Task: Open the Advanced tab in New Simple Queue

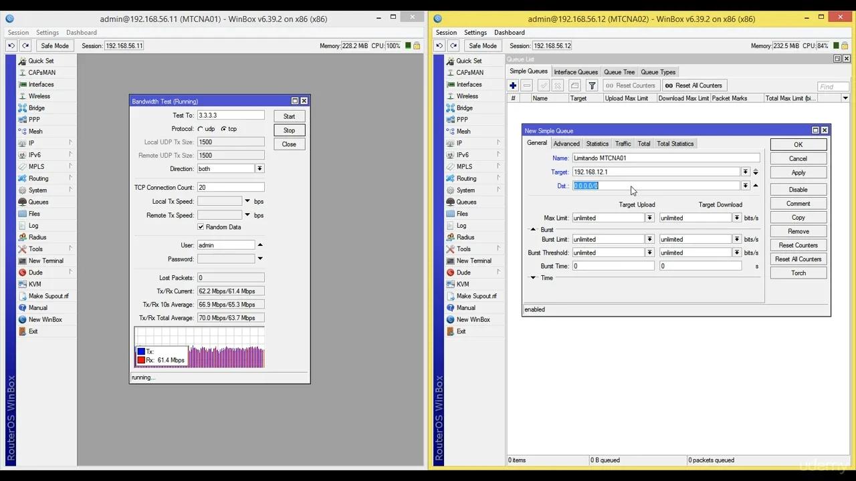Action: click(566, 144)
